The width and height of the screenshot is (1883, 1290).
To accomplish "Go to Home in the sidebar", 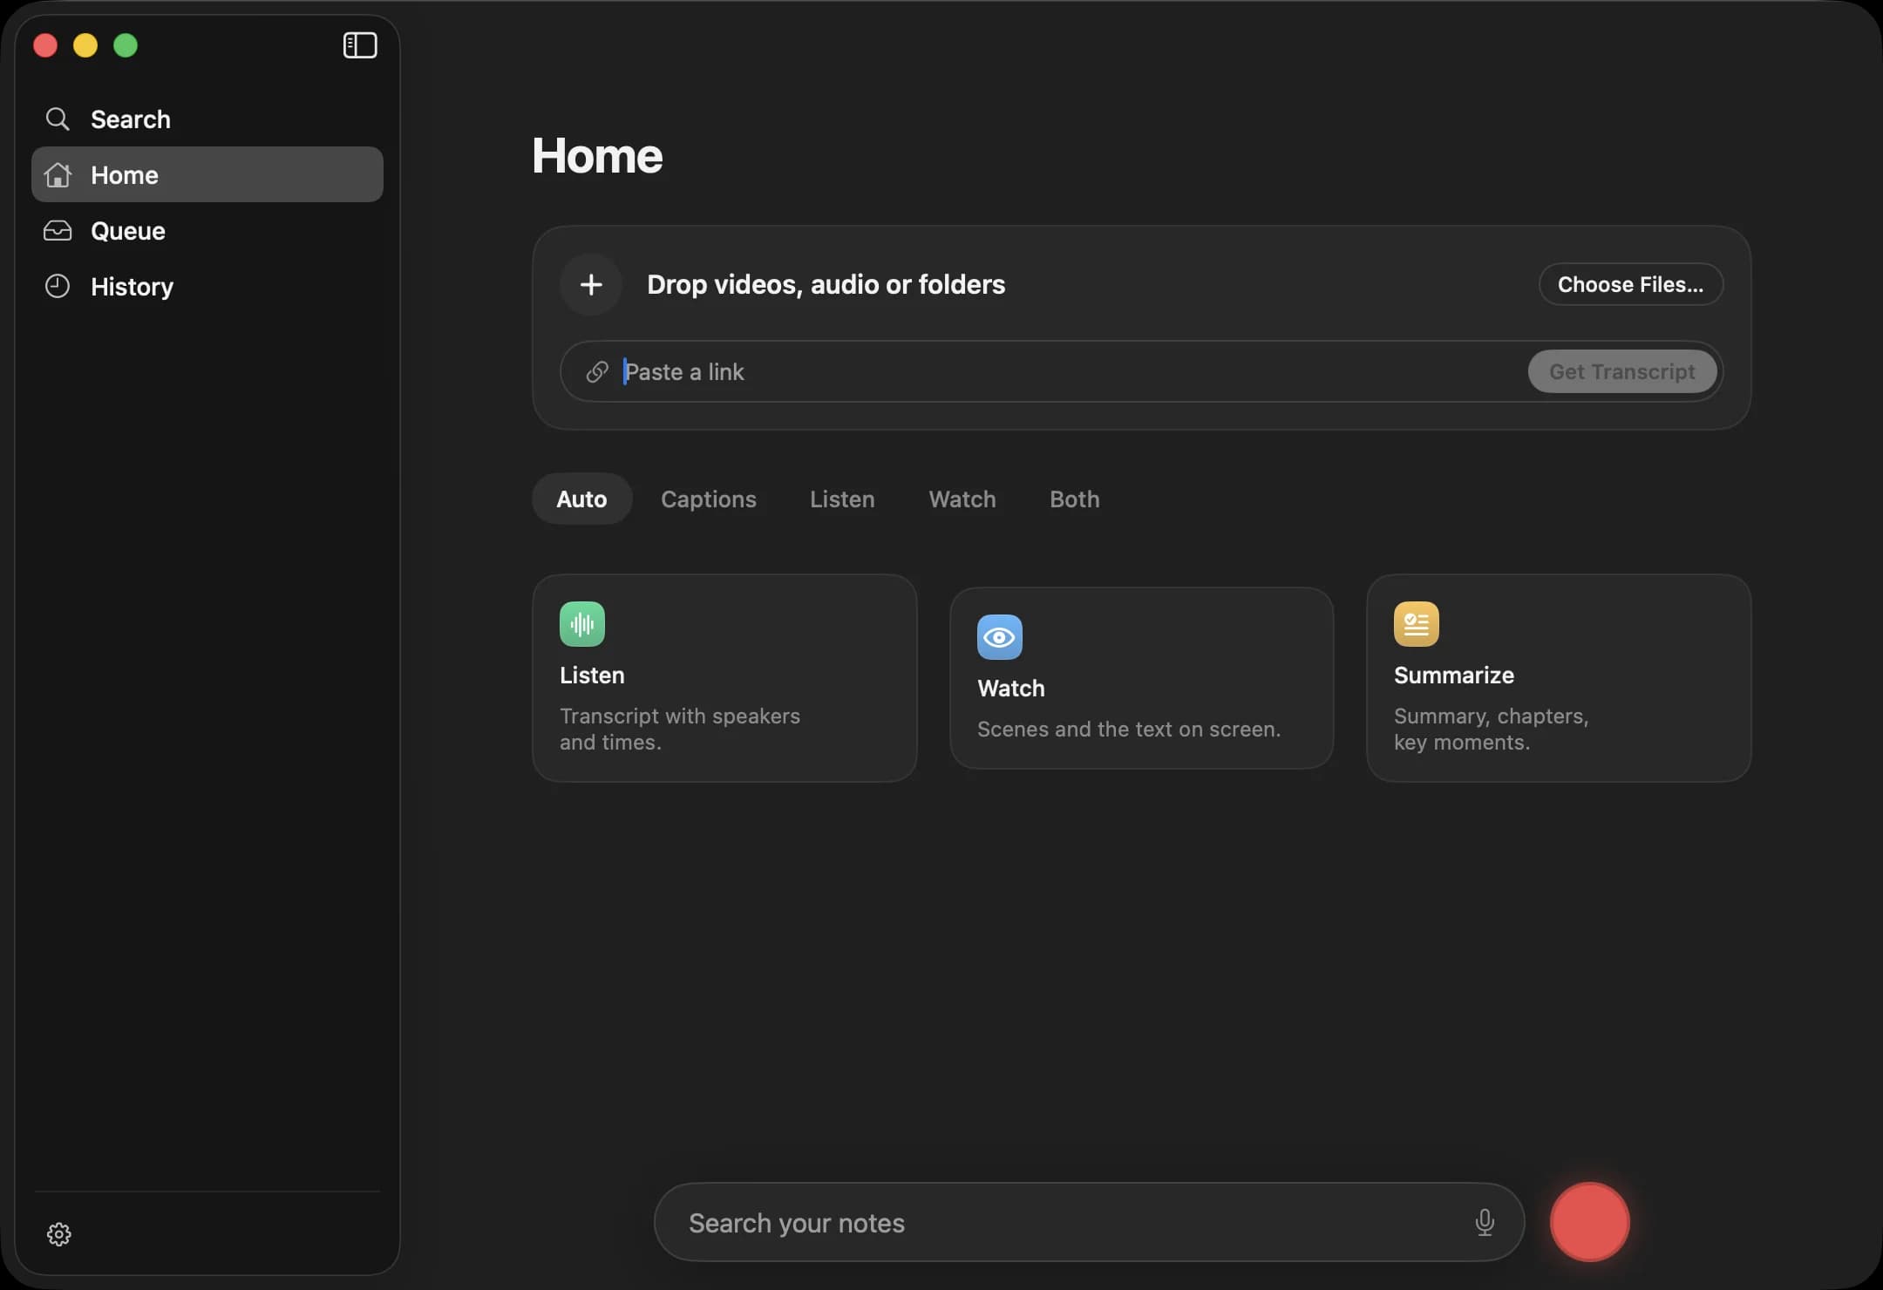I will click(207, 175).
